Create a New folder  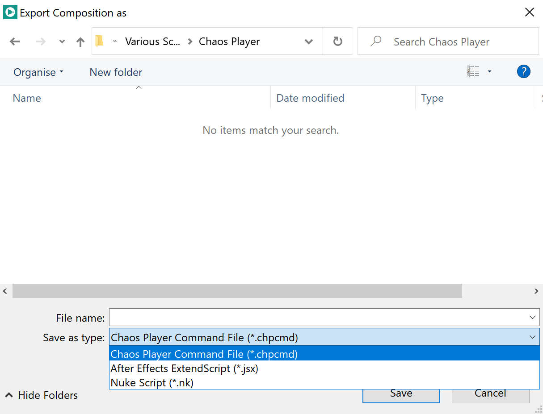pyautogui.click(x=116, y=72)
